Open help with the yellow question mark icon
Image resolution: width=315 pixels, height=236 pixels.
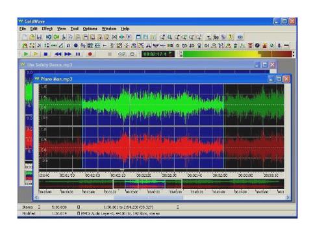pos(231,37)
